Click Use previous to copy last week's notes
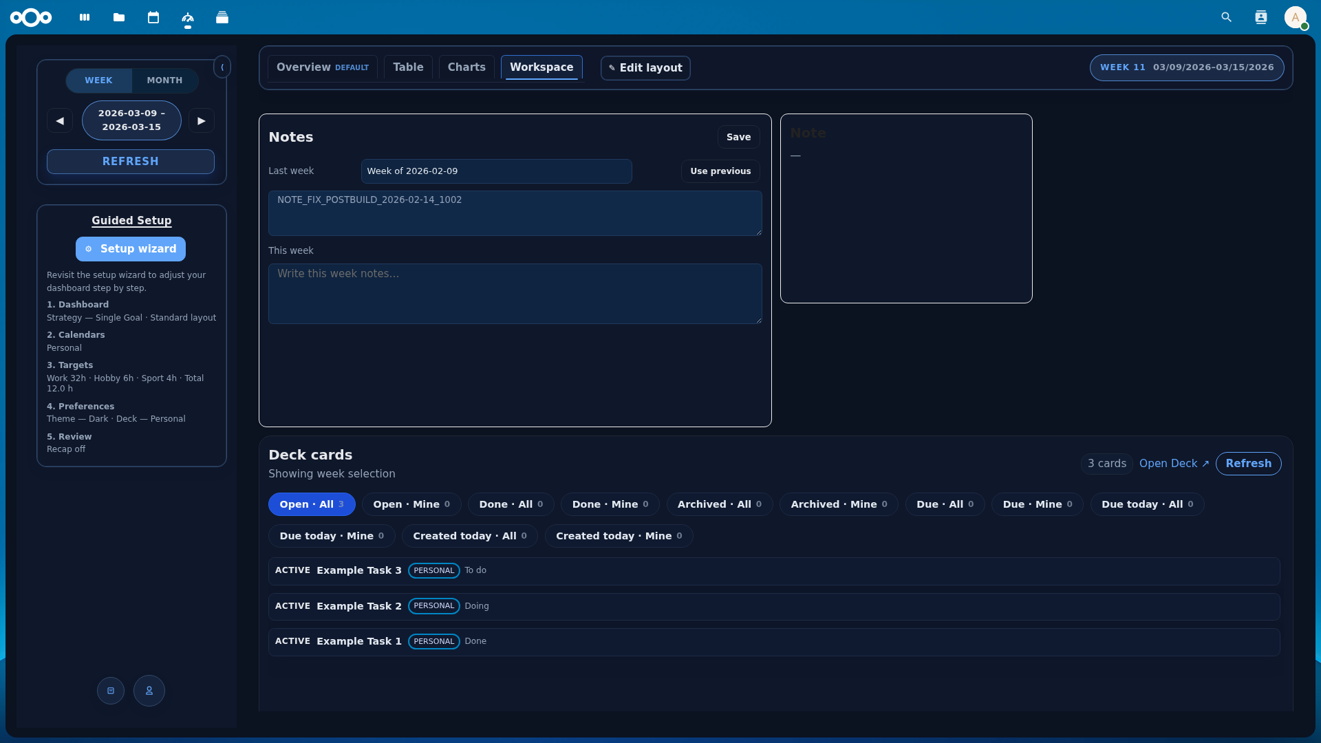Viewport: 1321px width, 743px height. click(x=720, y=171)
